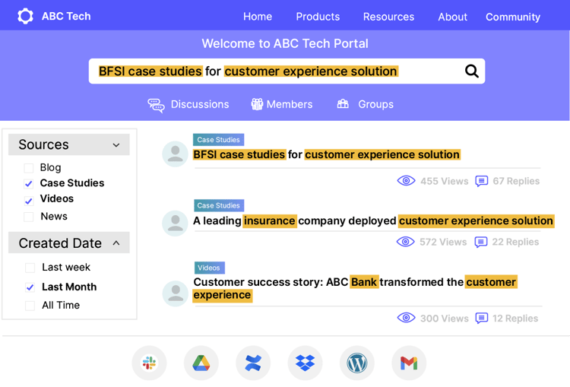Check the All Time date checkbox
Image resolution: width=570 pixels, height=387 pixels.
(30, 306)
